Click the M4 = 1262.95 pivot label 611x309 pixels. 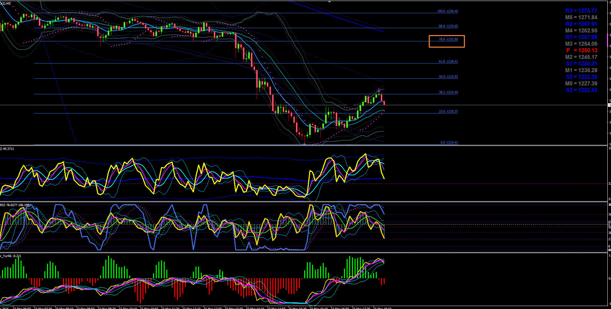581,30
